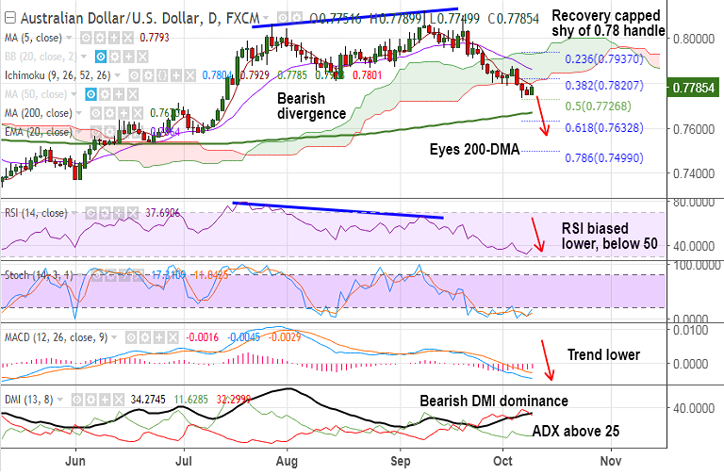Expand the RSI (14, close) dropdown arrow
The height and width of the screenshot is (475, 724).
click(74, 213)
